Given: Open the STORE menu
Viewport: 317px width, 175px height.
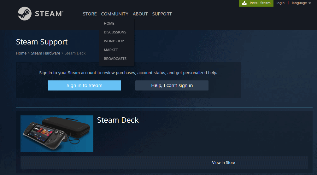Looking at the screenshot, I should click(90, 14).
